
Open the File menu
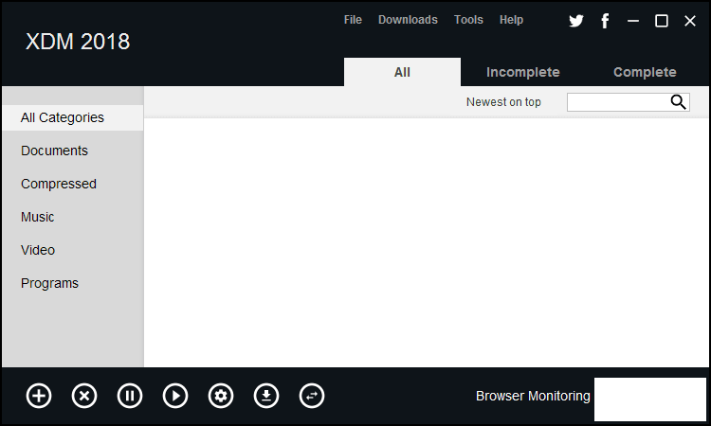[x=353, y=20]
